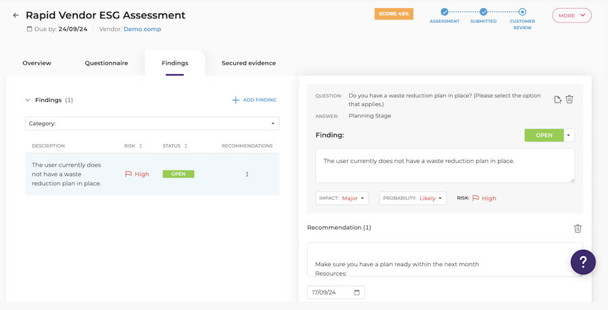Select the Customer Review progress step
608x310 pixels.
(522, 12)
